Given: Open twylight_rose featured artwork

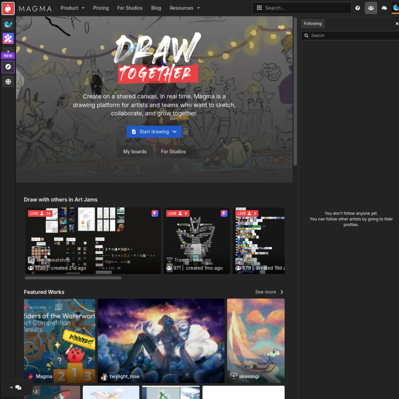Looking at the screenshot, I should pos(161,340).
